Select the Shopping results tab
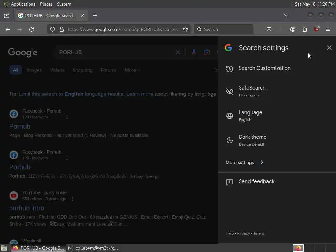 (x=82, y=70)
